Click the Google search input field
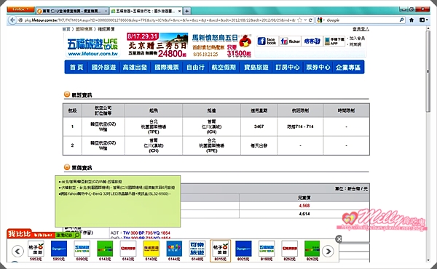 pyautogui.click(x=362, y=20)
